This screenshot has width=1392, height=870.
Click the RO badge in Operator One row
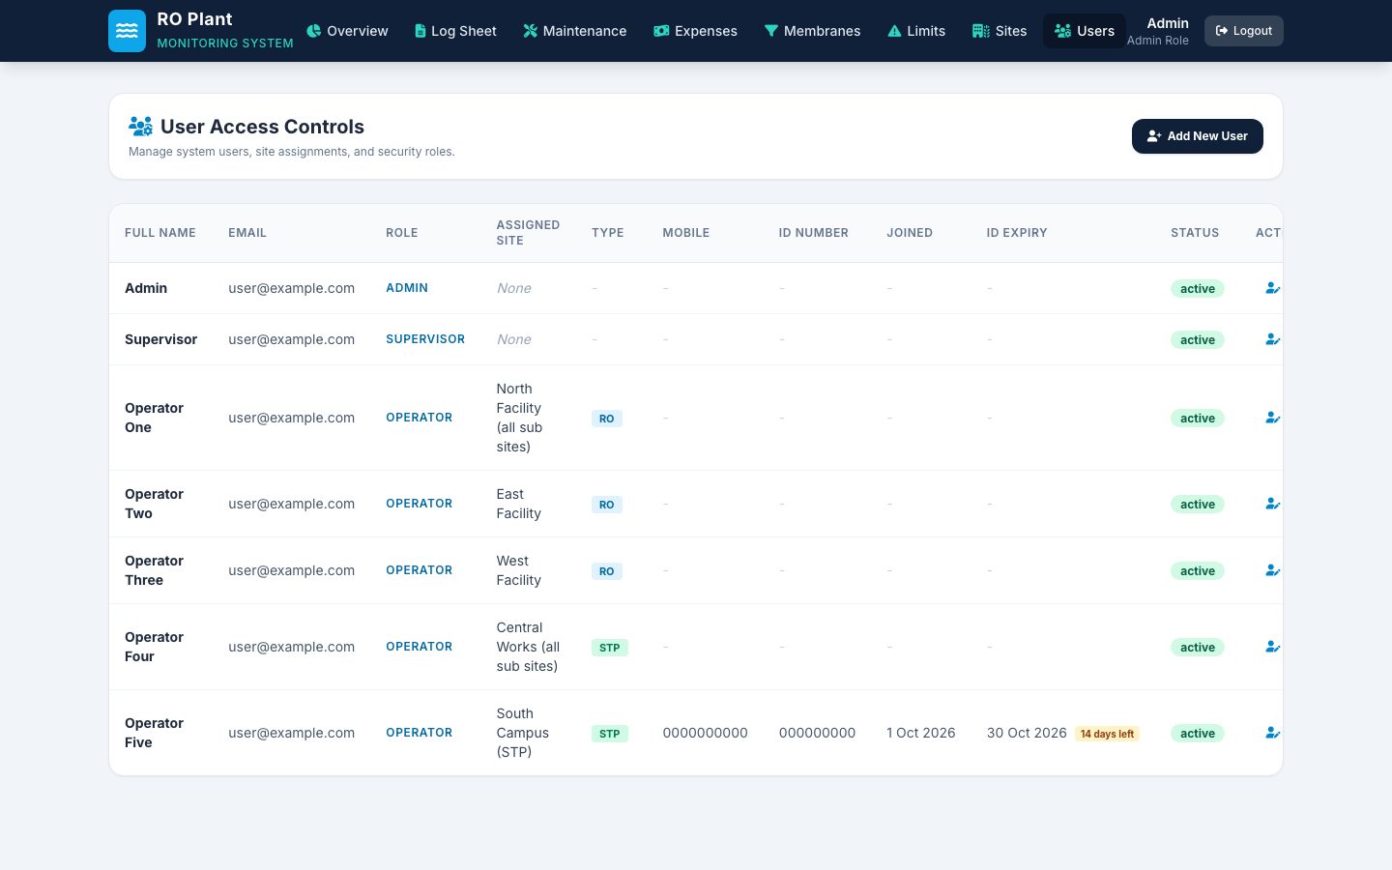(607, 419)
